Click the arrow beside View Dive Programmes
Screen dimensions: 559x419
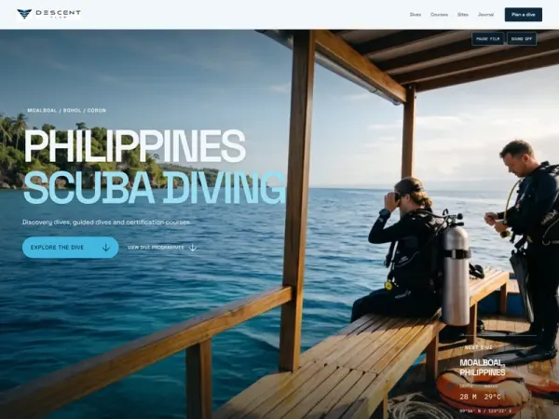193,248
